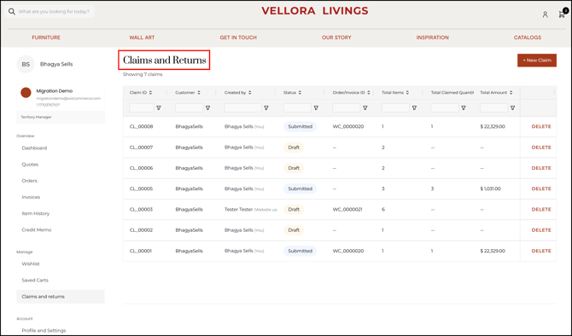Delete claim CL_00008

click(541, 126)
